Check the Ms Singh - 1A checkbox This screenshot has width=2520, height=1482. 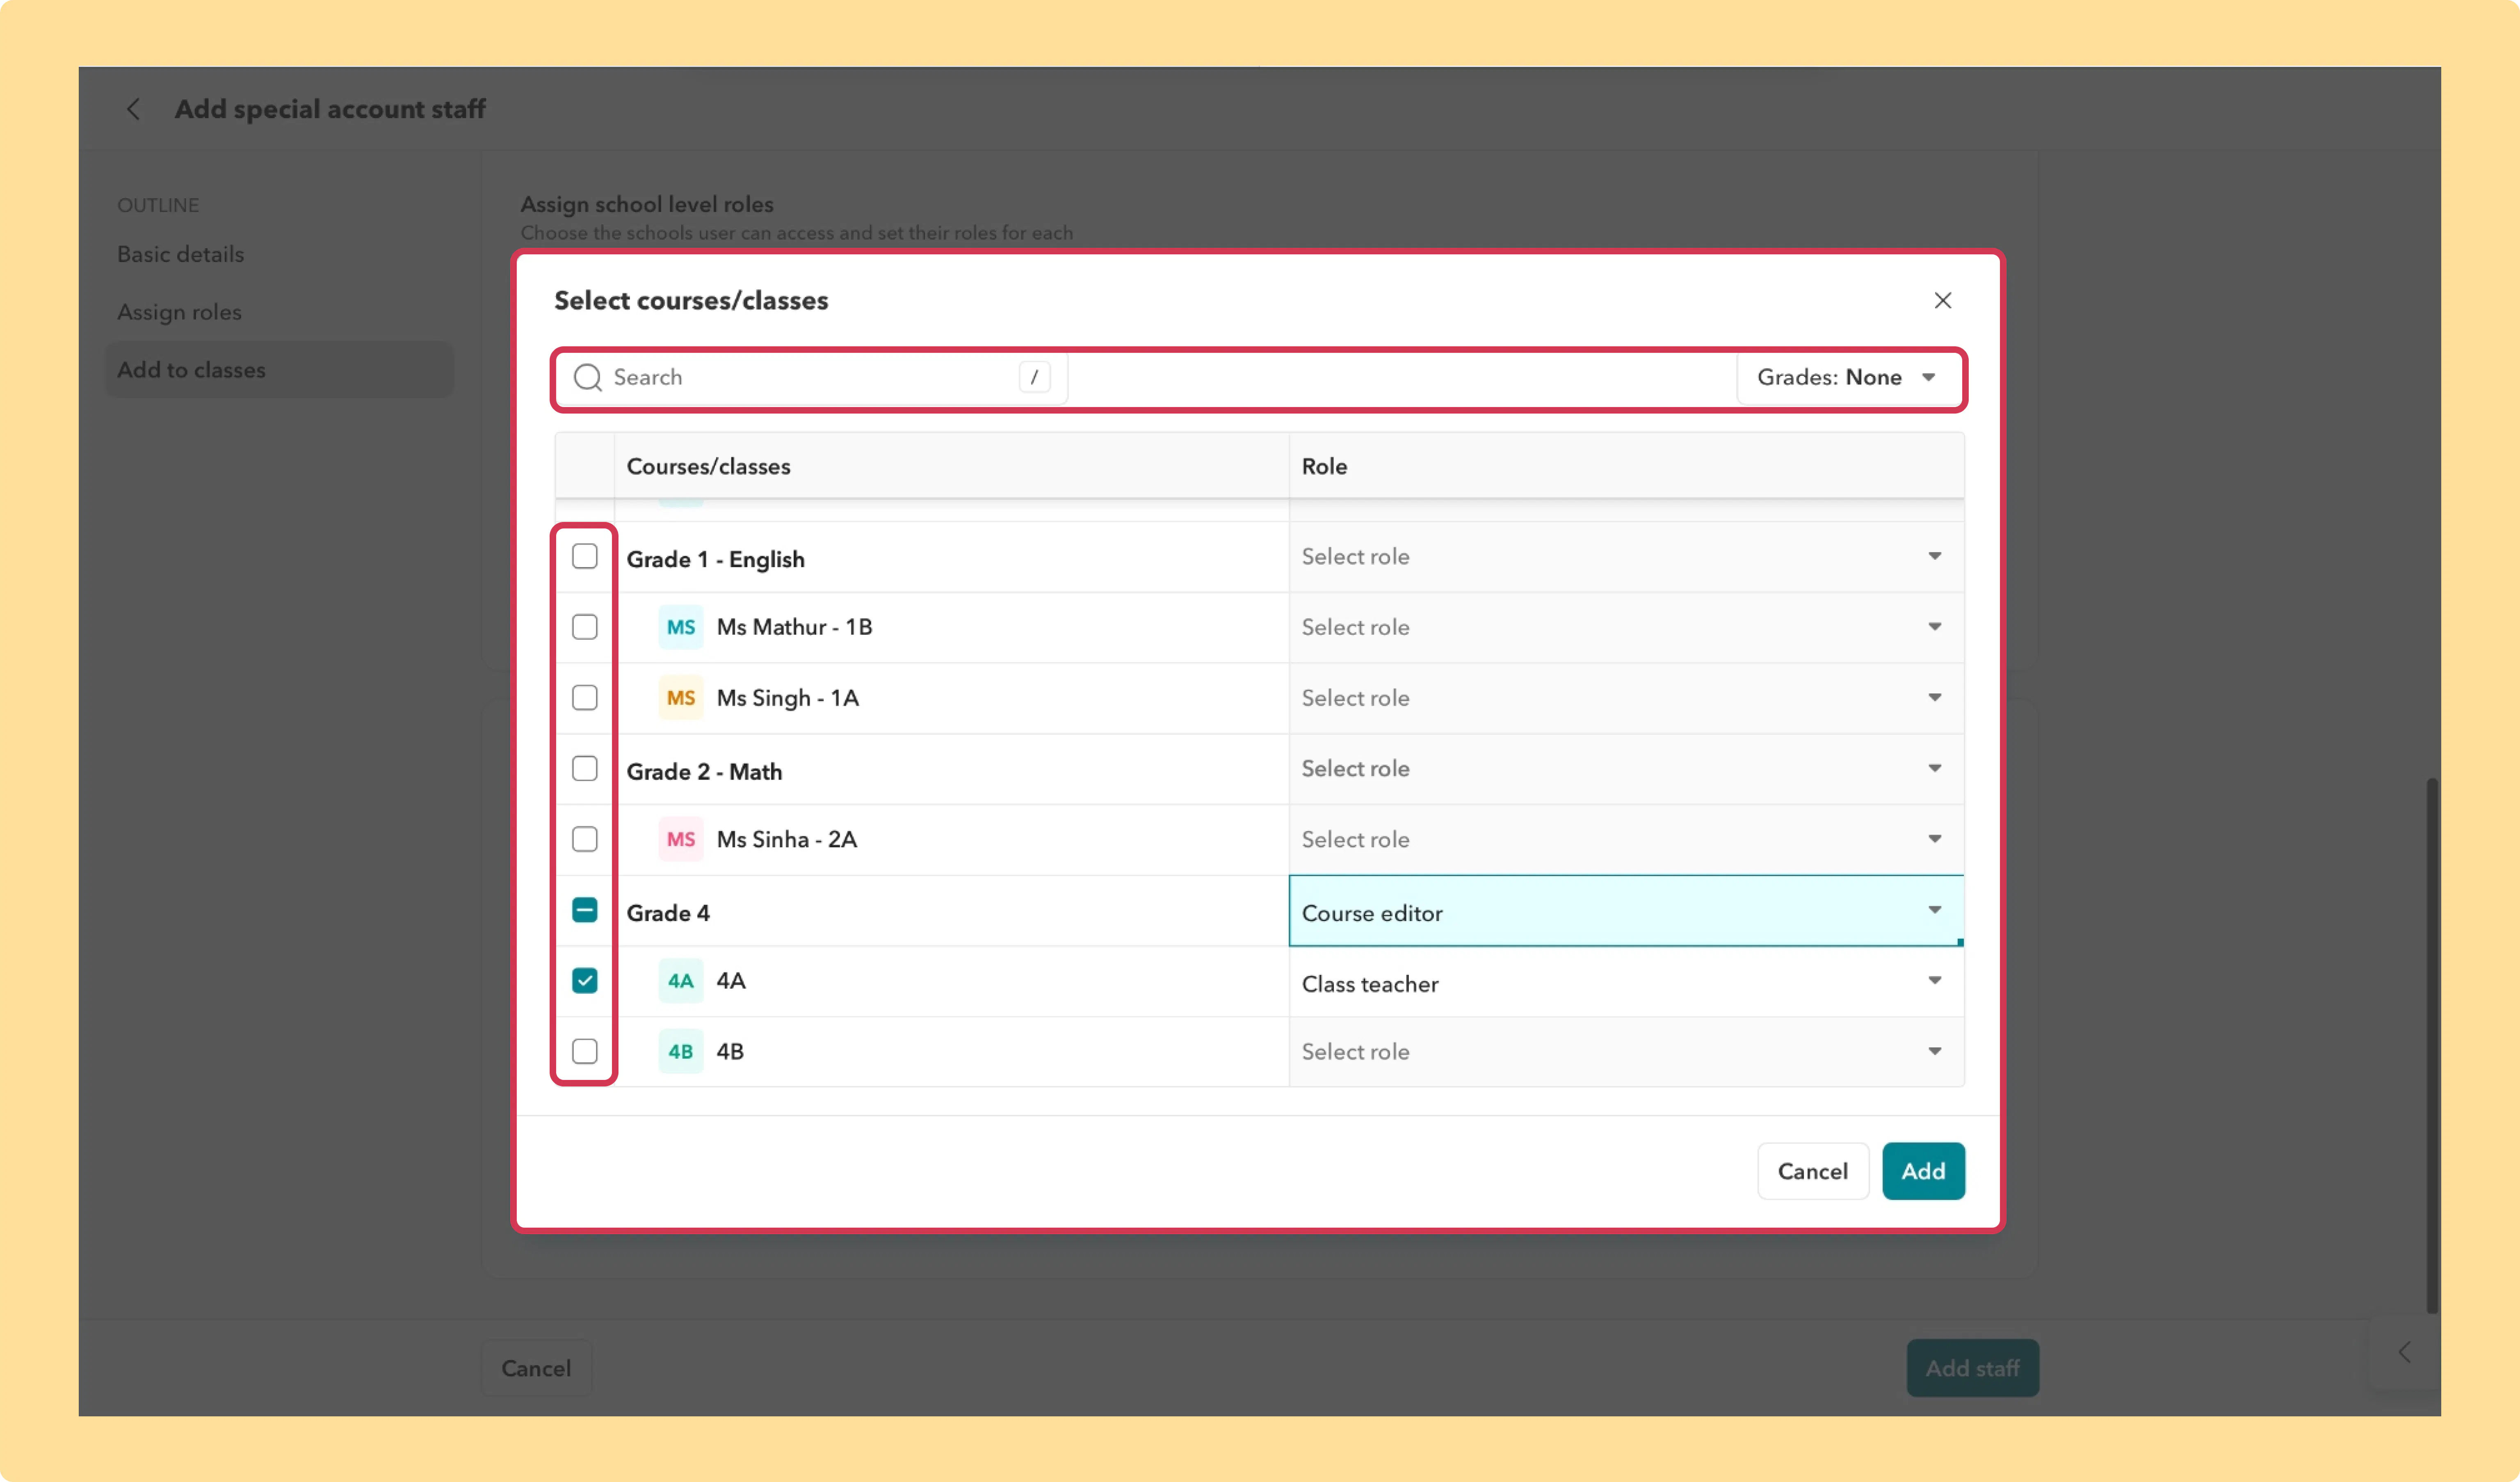(585, 698)
